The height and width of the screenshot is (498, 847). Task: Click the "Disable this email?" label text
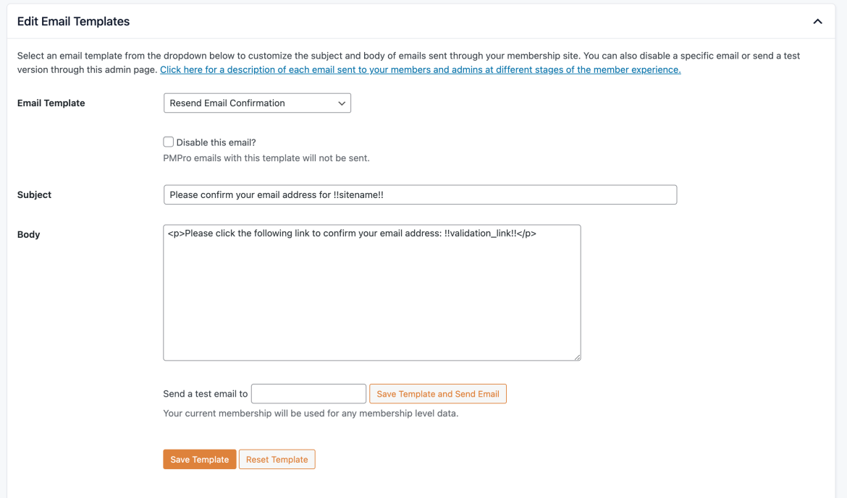tap(217, 142)
